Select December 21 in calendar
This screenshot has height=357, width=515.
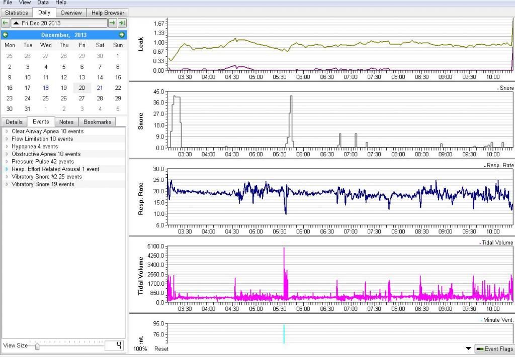point(100,88)
